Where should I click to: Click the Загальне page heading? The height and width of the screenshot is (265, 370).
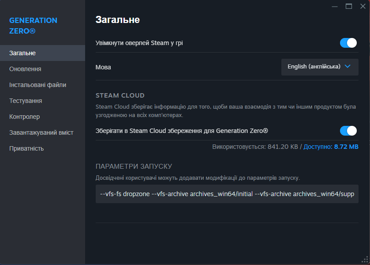[x=117, y=20]
